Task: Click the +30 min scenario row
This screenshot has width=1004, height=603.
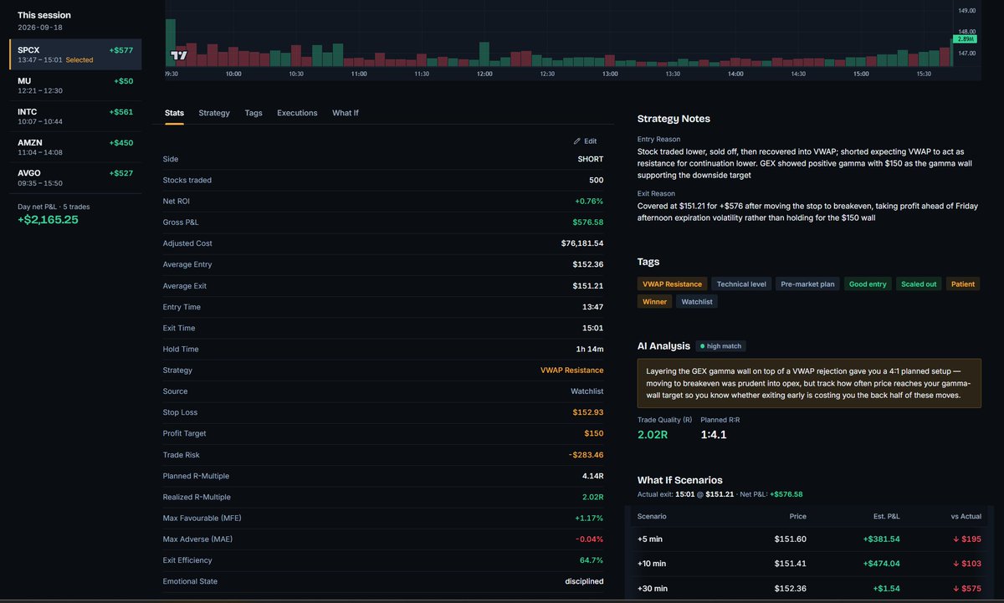Action: [x=808, y=588]
